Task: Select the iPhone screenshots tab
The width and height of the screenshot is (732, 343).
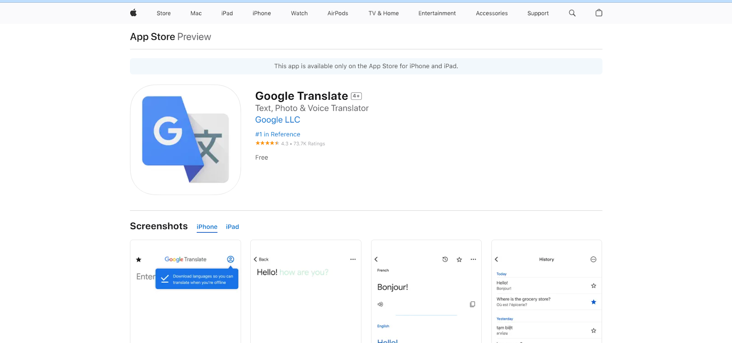Action: [207, 227]
